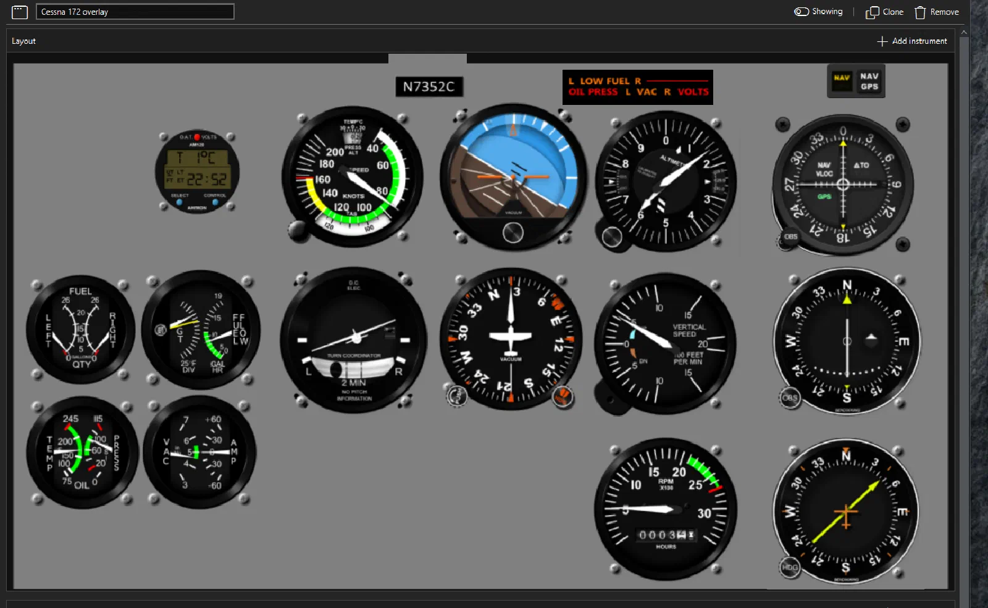Select the OAT/Volts digital clock instrument

198,172
